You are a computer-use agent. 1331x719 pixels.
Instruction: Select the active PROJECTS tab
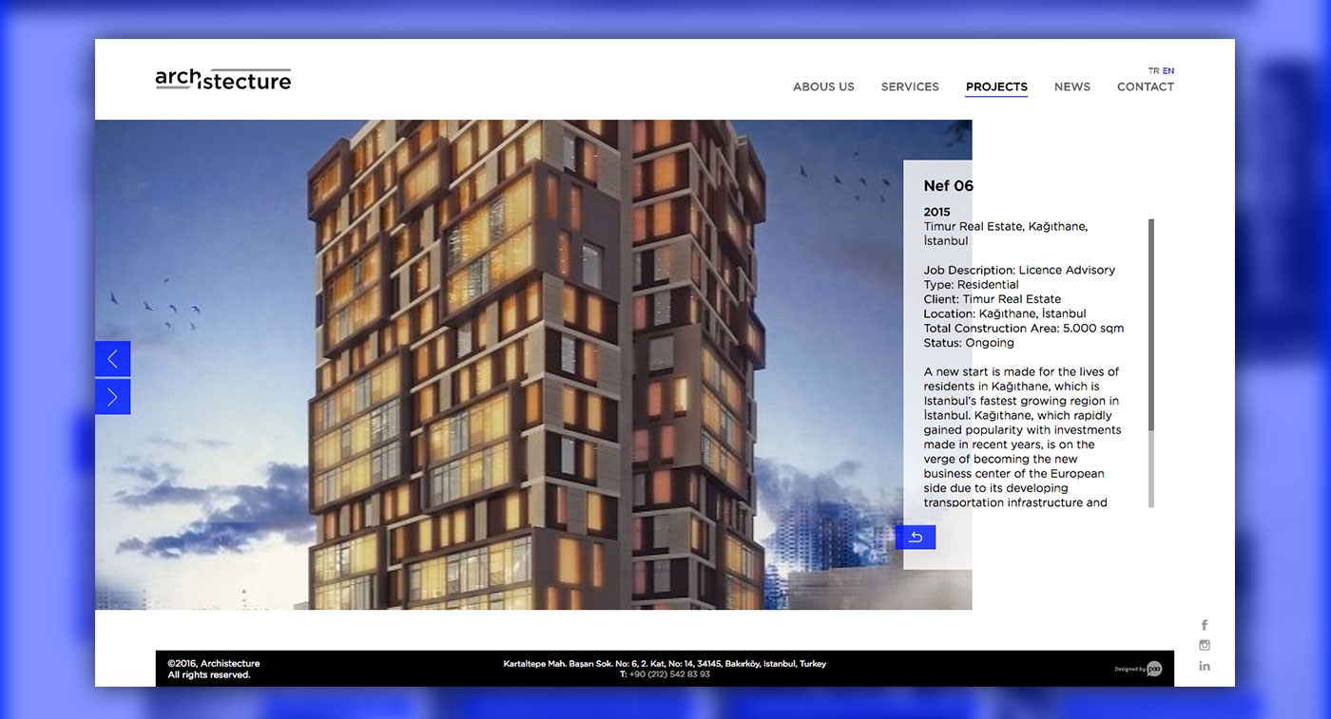tap(996, 86)
